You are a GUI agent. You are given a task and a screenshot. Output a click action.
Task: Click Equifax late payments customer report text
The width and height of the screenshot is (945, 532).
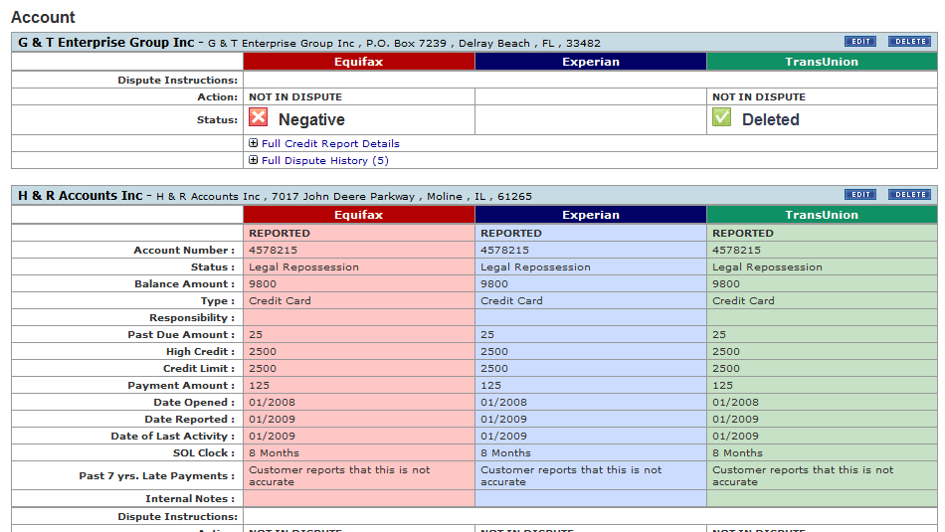coord(339,475)
